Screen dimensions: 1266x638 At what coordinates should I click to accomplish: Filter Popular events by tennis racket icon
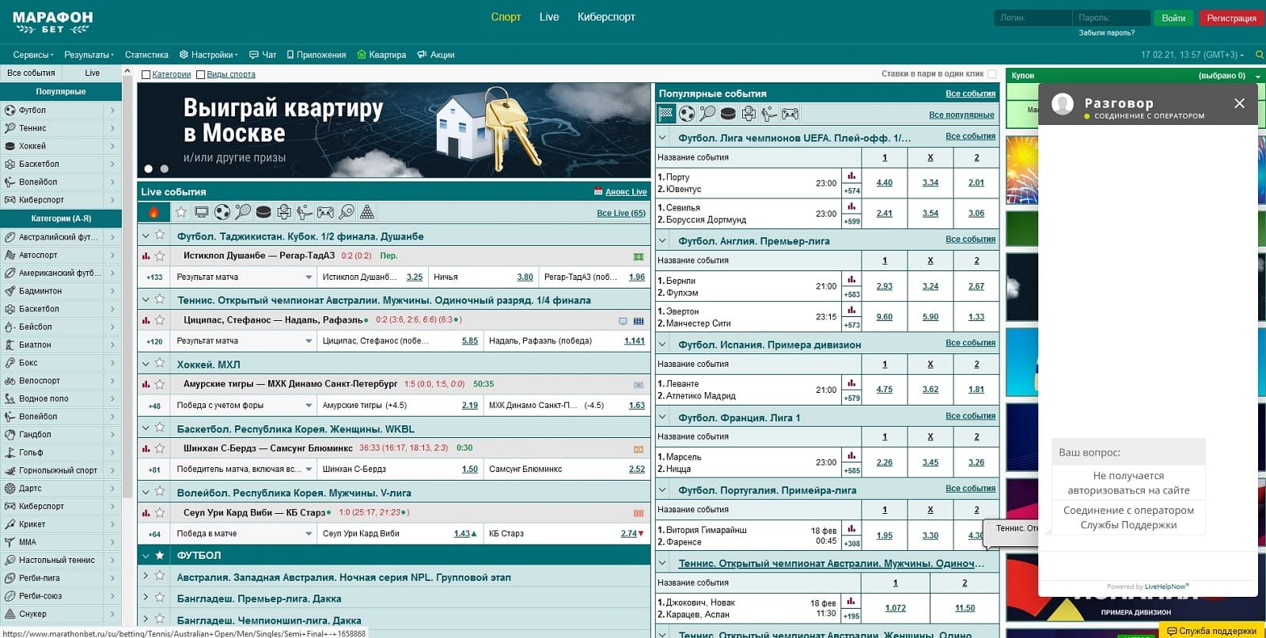point(707,114)
